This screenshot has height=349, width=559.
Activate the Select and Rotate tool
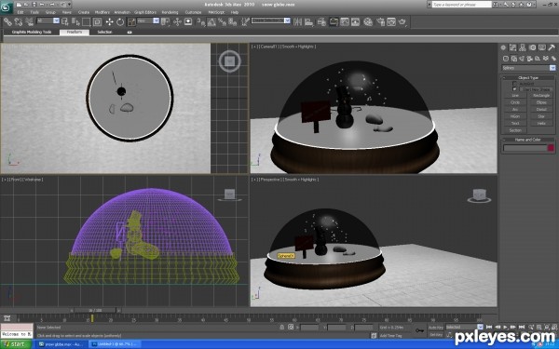(x=120, y=22)
